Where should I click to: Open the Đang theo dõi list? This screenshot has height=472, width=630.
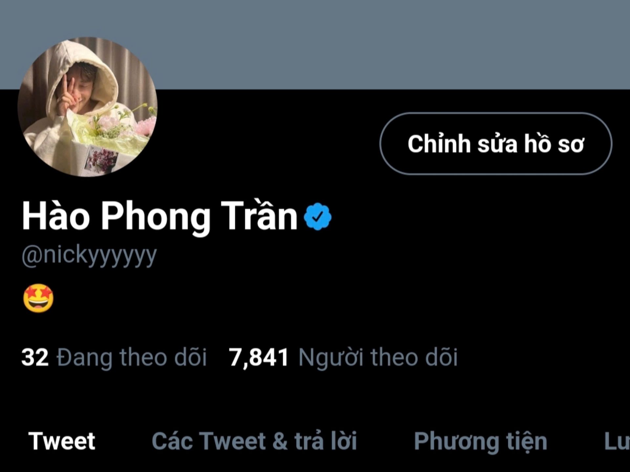(x=132, y=357)
